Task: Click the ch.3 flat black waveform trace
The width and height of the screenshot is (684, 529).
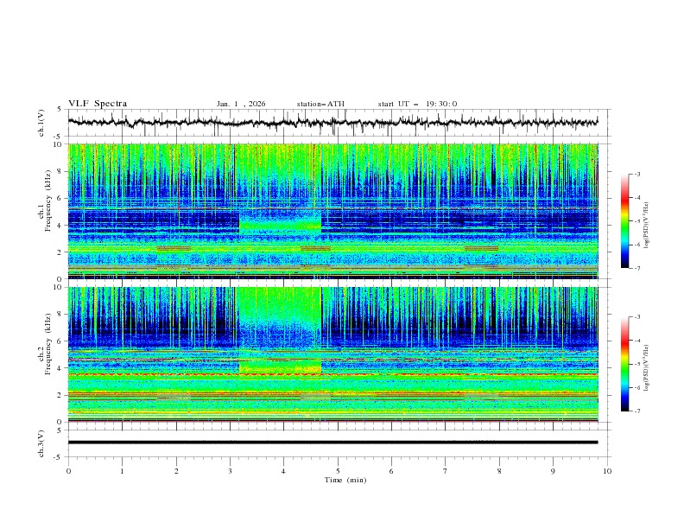Action: tap(332, 443)
